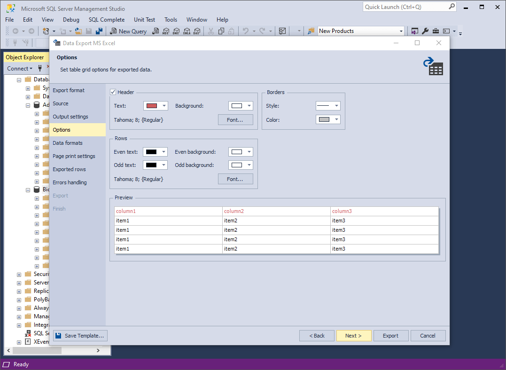Click the navigate Back arrow in the SSMS toolbar

coord(15,31)
